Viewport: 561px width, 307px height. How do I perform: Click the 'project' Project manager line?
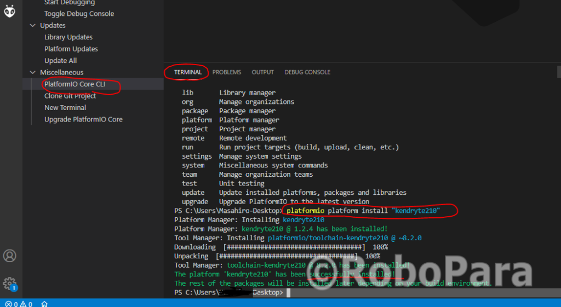(x=228, y=129)
